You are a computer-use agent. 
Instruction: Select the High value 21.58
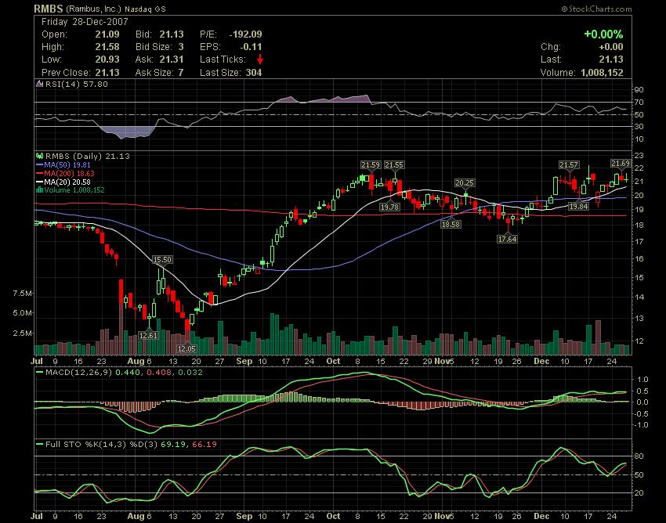pos(107,47)
